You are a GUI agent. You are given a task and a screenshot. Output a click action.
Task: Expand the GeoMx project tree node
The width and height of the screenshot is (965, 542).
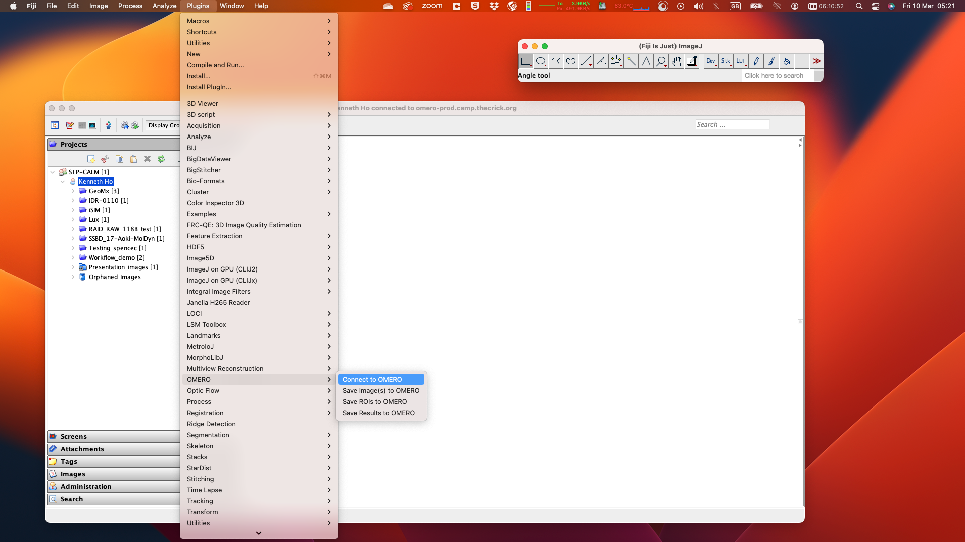(x=73, y=191)
